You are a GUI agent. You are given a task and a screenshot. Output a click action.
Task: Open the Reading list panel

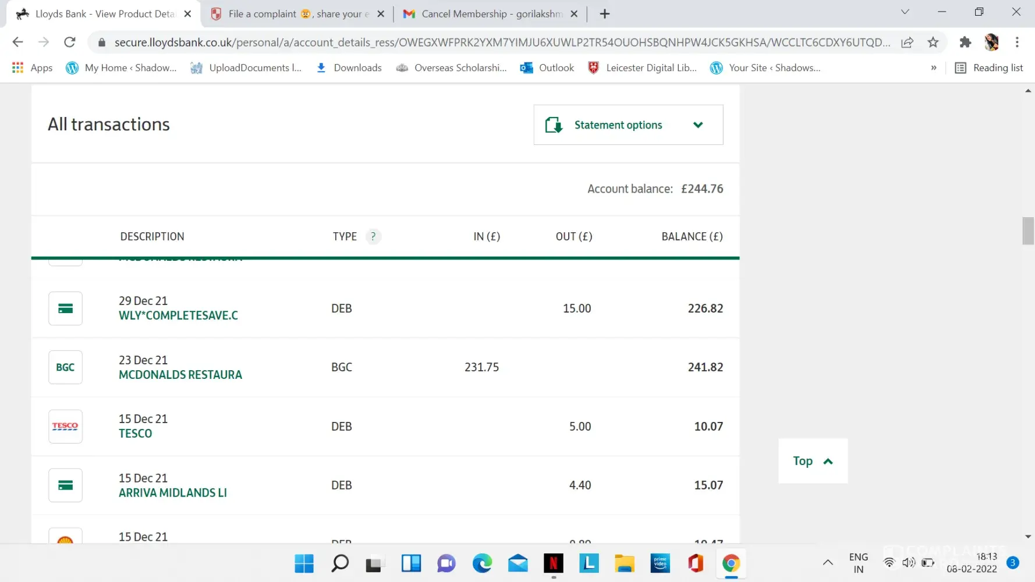[989, 68]
